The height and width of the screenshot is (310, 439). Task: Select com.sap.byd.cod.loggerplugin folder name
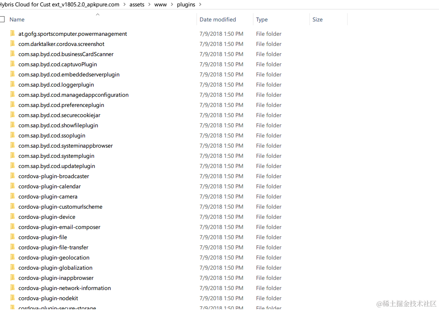[56, 85]
